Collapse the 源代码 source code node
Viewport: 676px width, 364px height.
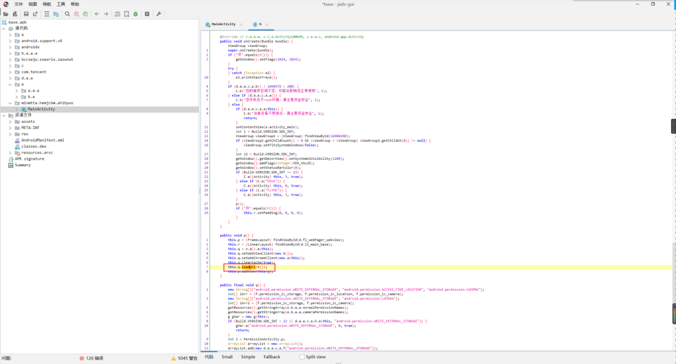[4, 28]
